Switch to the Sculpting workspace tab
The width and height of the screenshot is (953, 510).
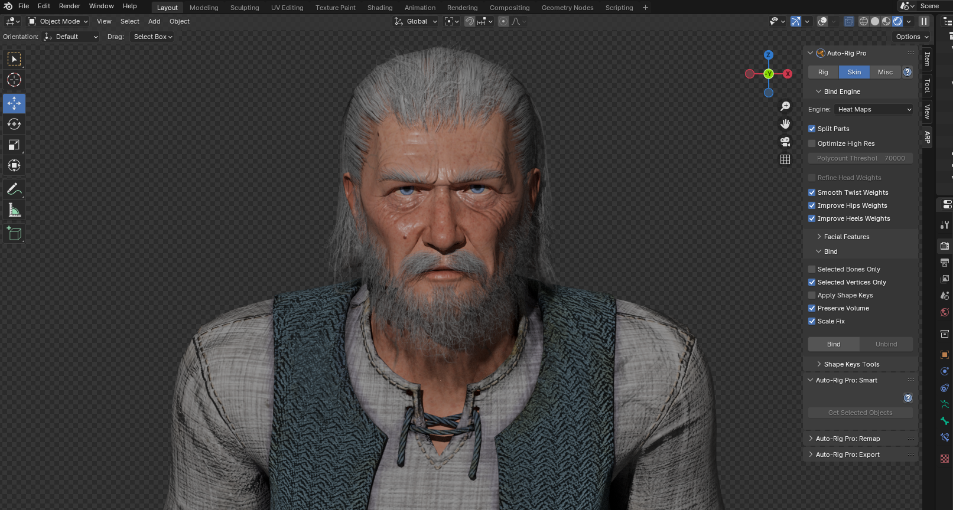pyautogui.click(x=245, y=8)
